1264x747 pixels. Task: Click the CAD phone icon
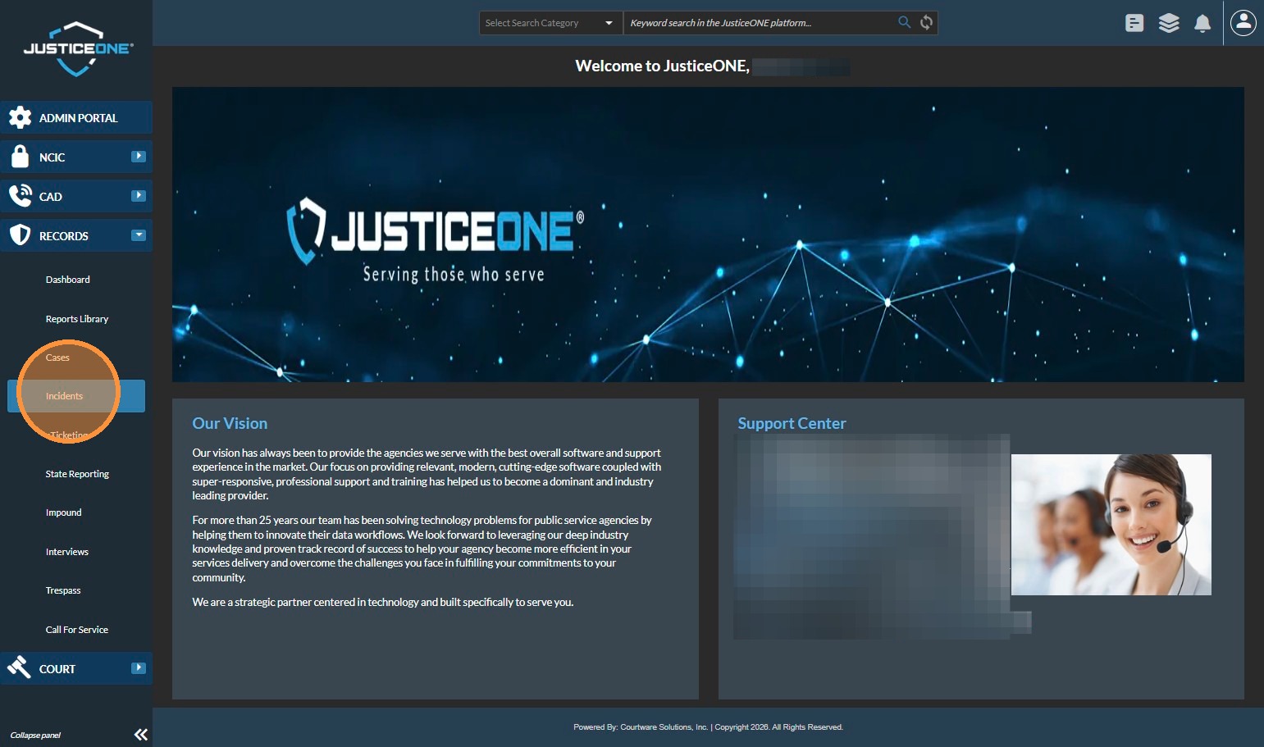pyautogui.click(x=20, y=195)
